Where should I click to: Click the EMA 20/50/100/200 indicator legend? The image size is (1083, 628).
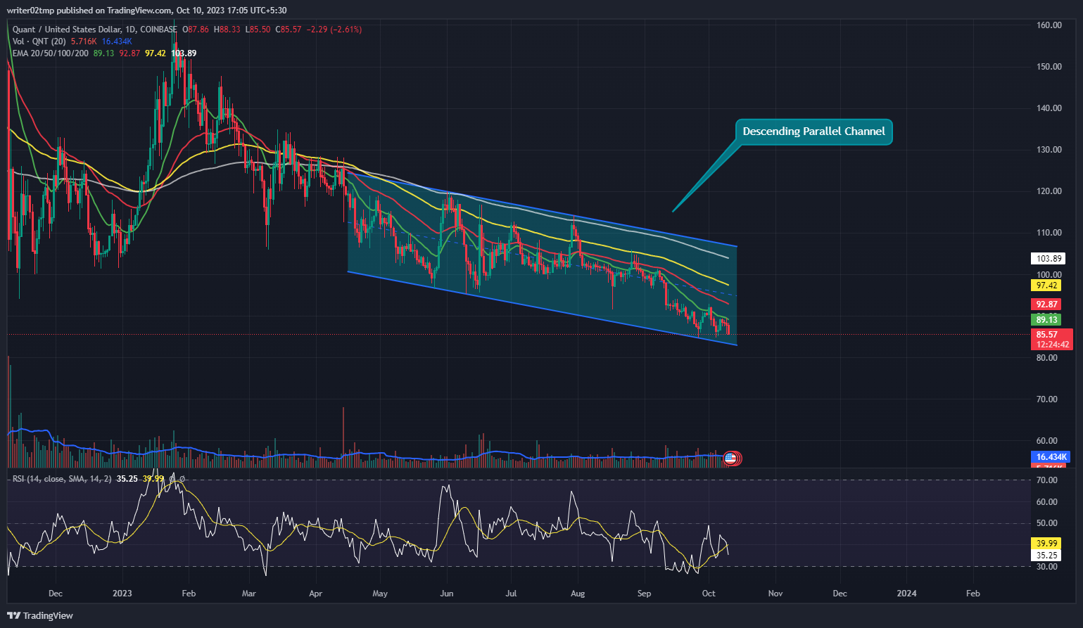pyautogui.click(x=51, y=53)
